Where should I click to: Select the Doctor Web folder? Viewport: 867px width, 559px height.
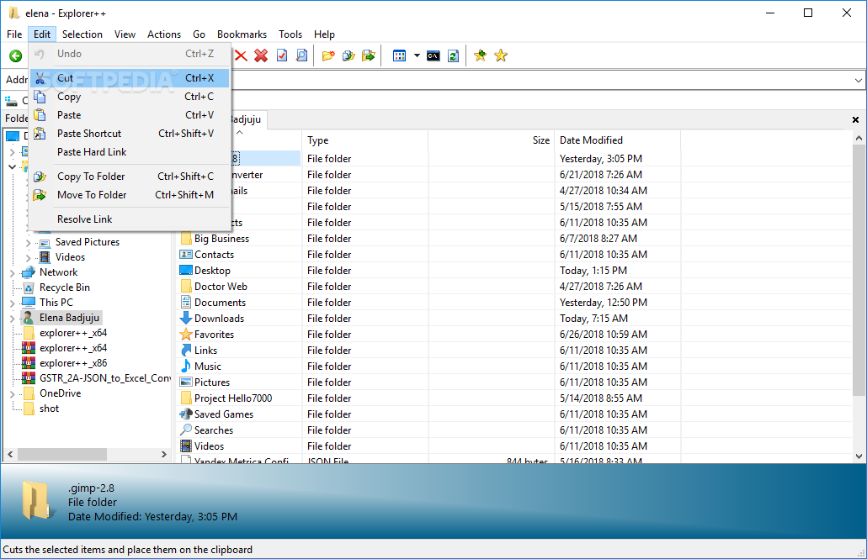coord(221,287)
